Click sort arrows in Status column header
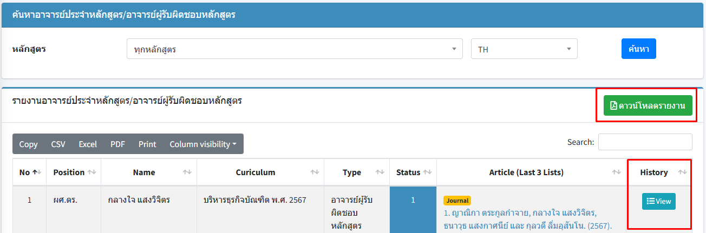Screen dimensions: 706x233 coord(427,172)
